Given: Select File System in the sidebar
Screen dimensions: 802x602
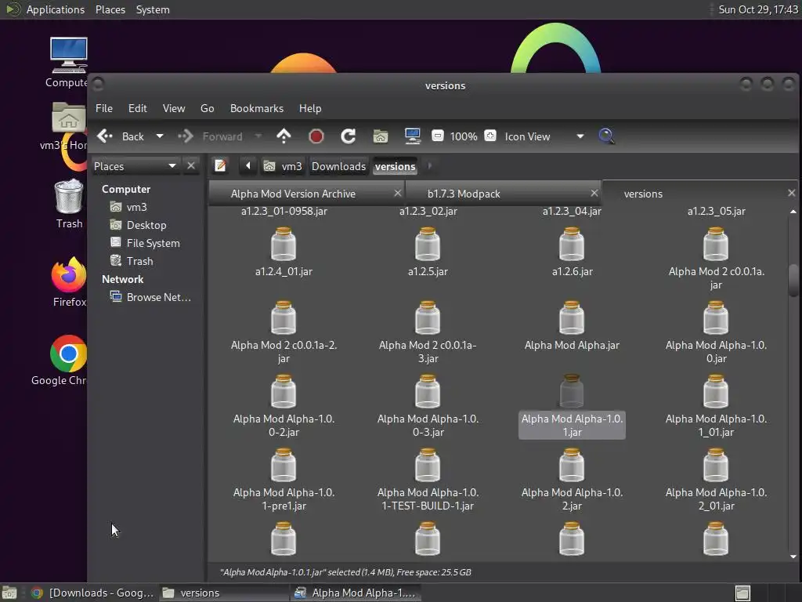Looking at the screenshot, I should pyautogui.click(x=153, y=243).
